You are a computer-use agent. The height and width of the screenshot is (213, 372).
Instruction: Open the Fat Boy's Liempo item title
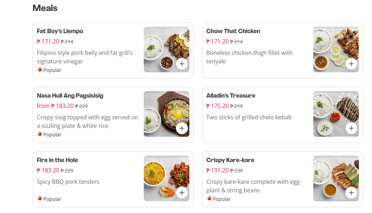(60, 31)
